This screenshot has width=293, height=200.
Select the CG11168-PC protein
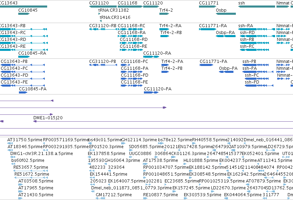pos(126,65)
